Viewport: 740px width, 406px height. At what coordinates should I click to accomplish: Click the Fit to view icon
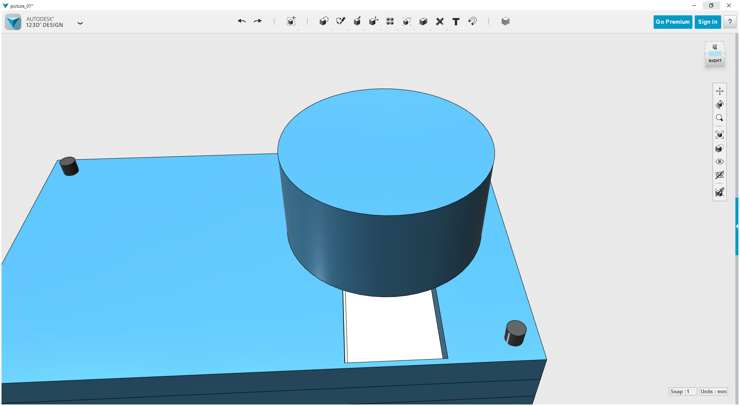pyautogui.click(x=720, y=135)
